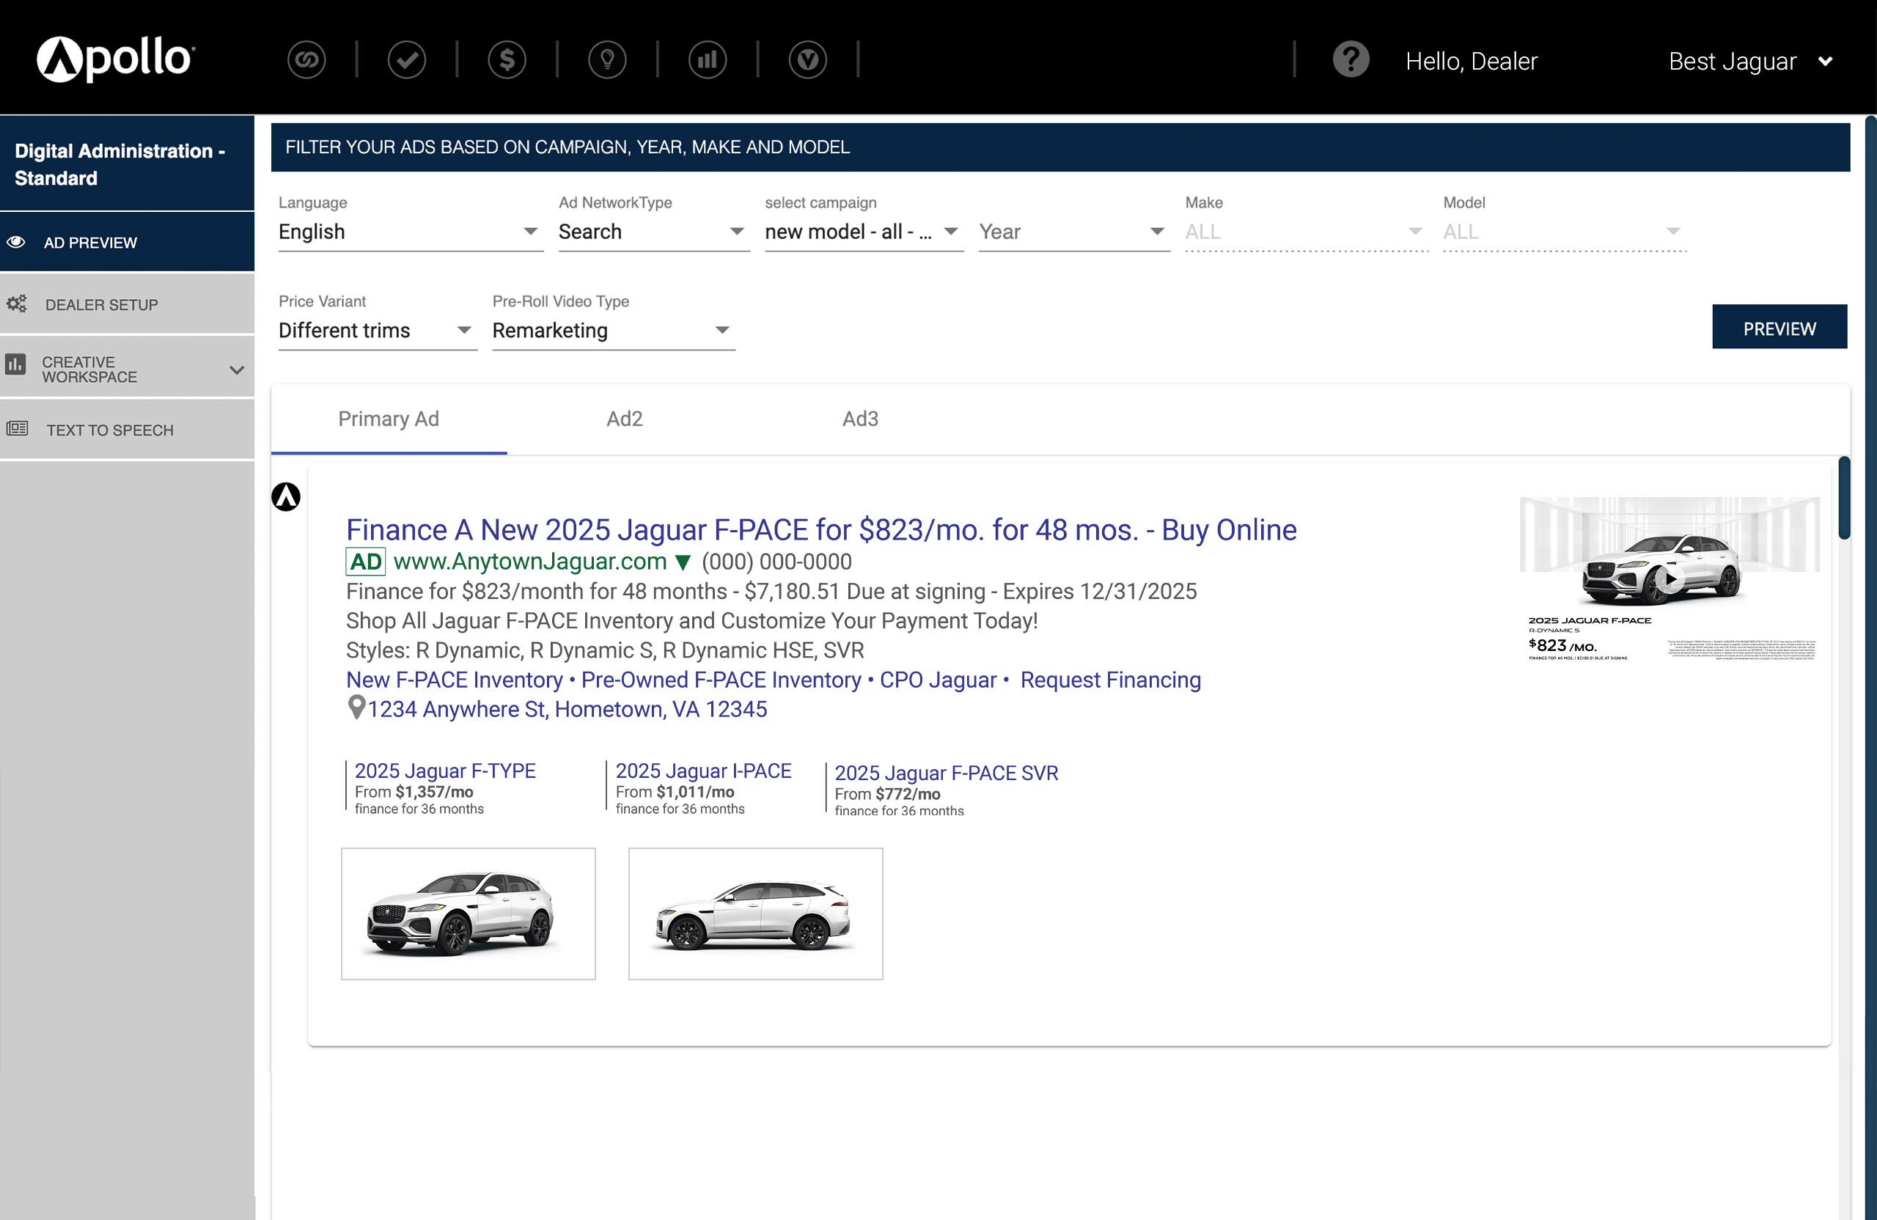Click the green arrow next to AnytownJaguar.com
1877x1220 pixels.
click(683, 562)
